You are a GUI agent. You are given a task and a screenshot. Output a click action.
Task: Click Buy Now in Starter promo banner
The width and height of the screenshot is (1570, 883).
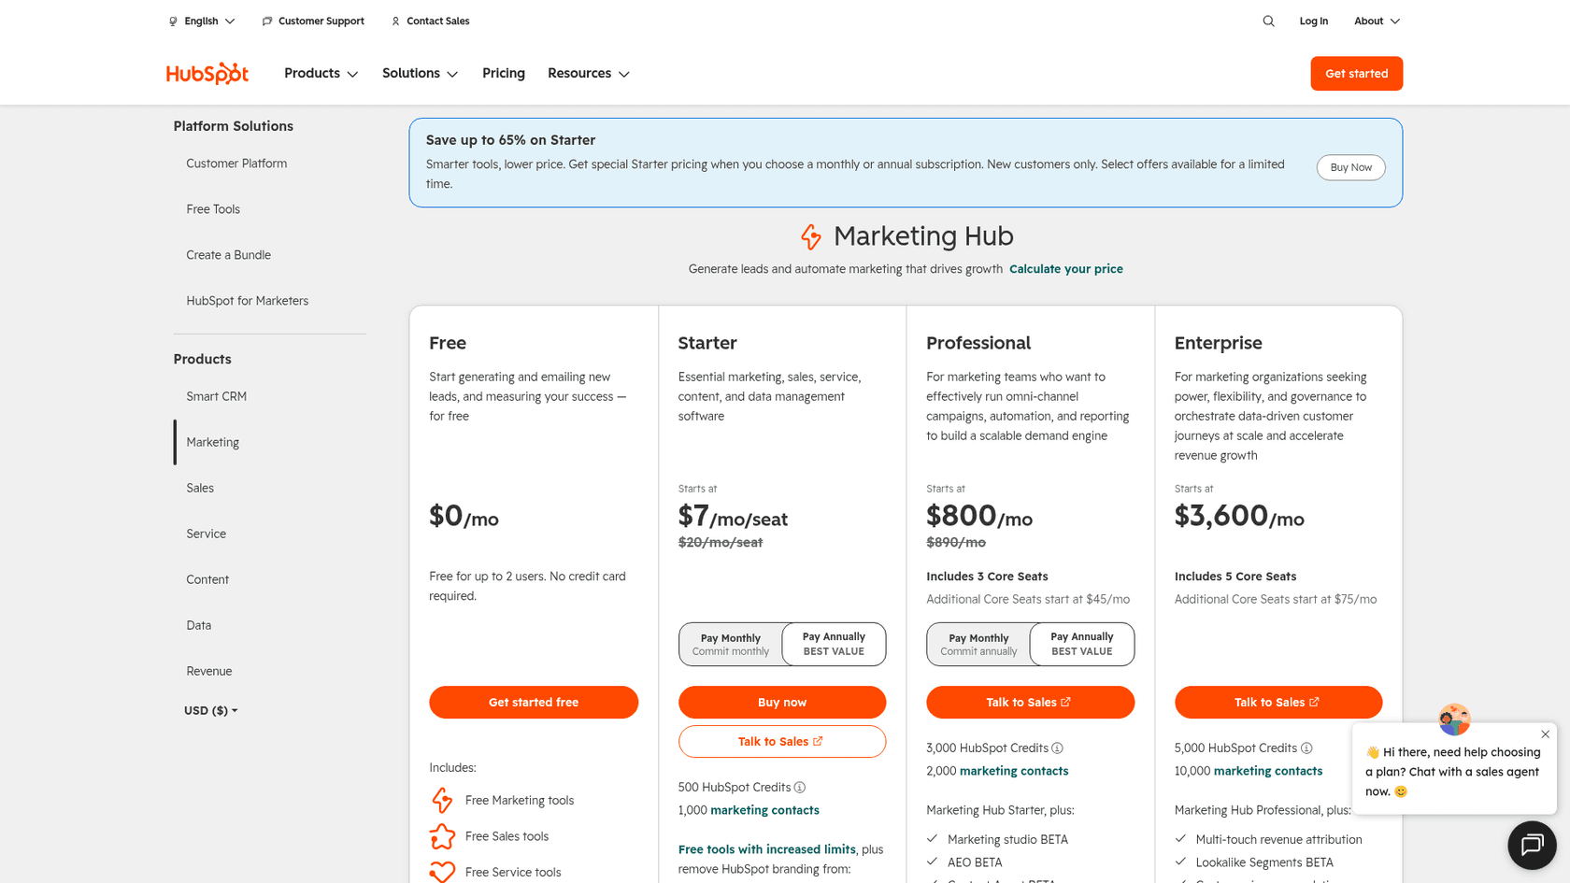coord(1350,167)
